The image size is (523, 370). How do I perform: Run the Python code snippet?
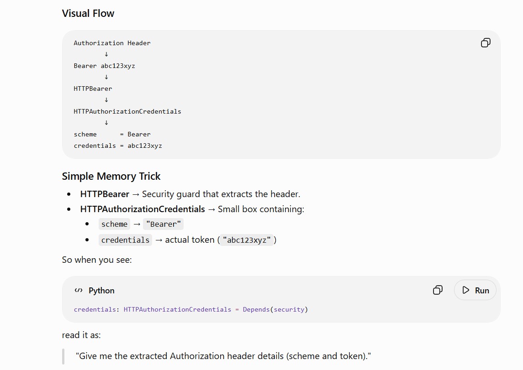tap(475, 290)
